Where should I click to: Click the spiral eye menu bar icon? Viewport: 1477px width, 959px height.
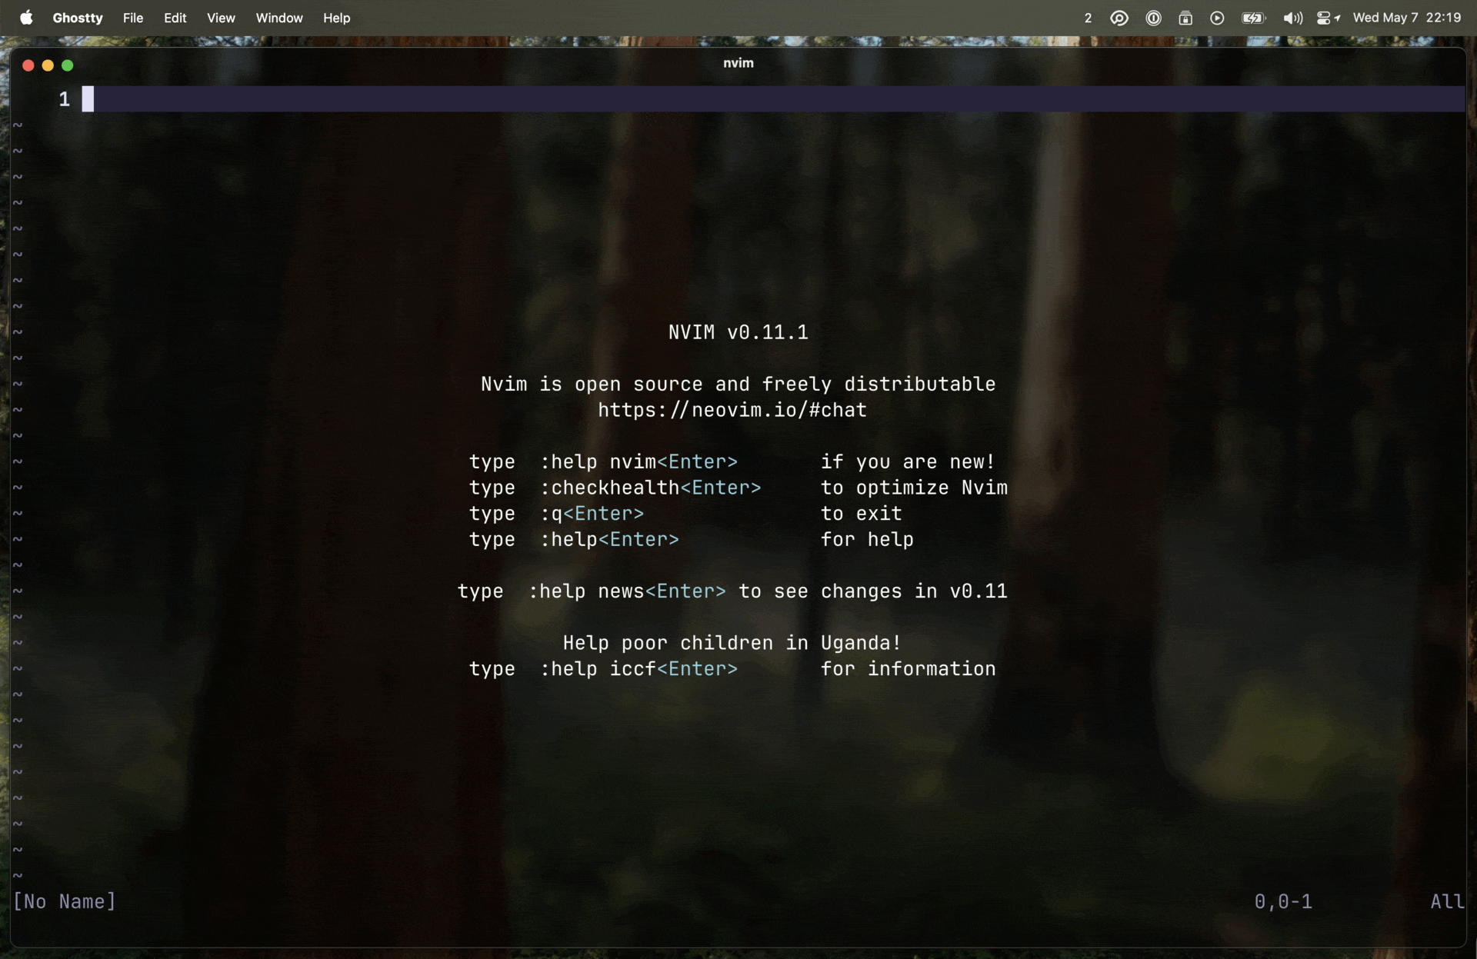[1119, 18]
